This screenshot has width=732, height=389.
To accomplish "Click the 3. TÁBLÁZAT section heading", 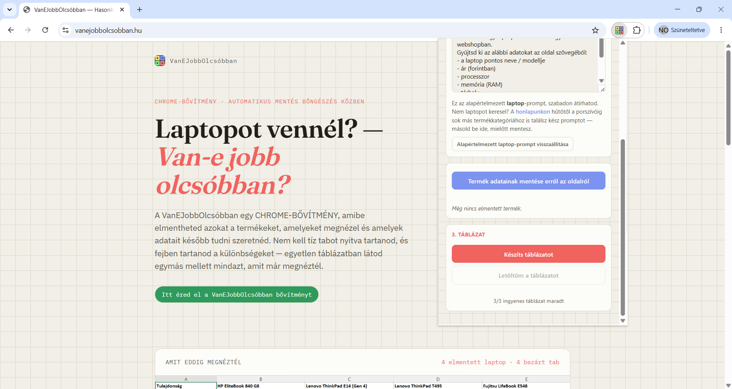I will point(468,235).
